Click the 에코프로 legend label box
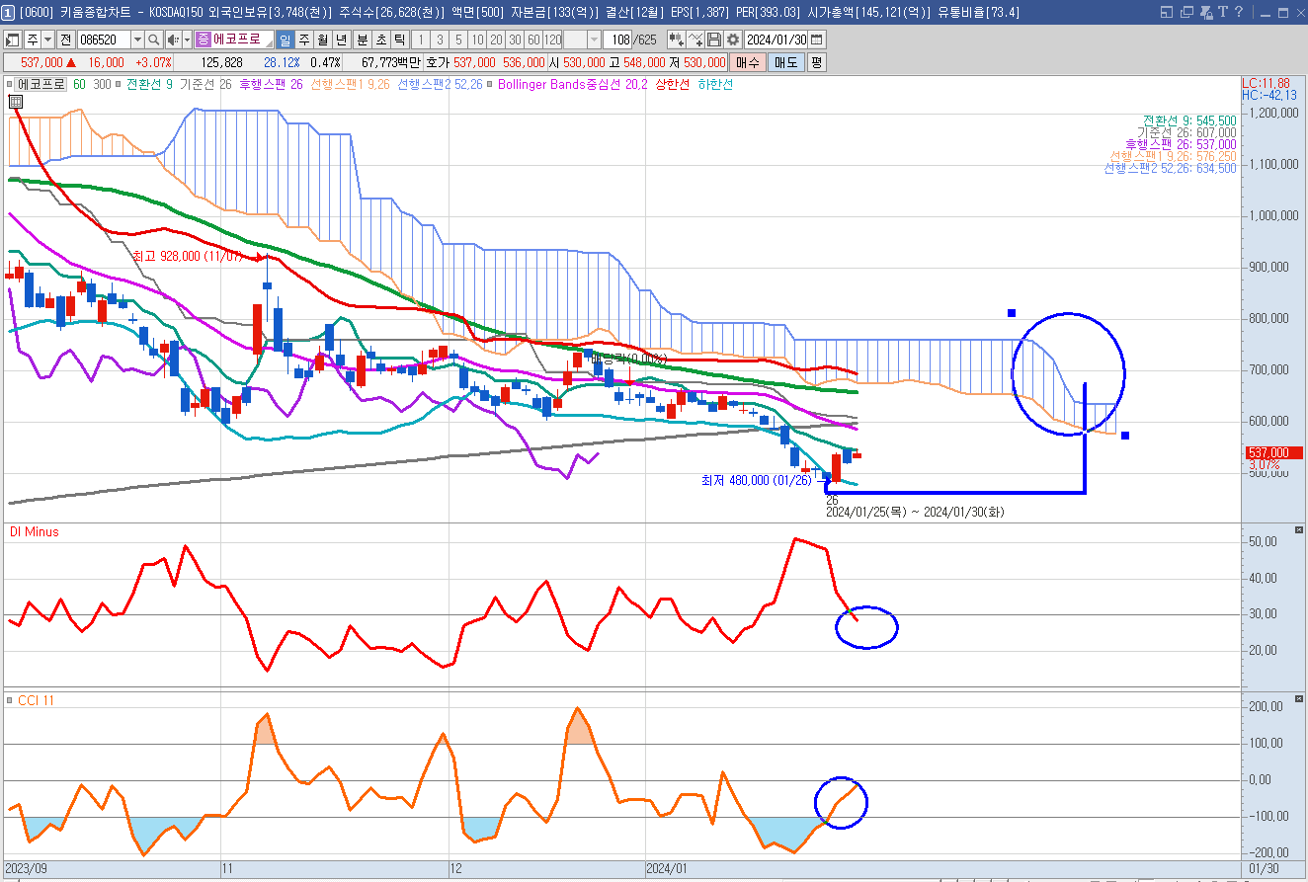The height and width of the screenshot is (882, 1308). point(41,85)
